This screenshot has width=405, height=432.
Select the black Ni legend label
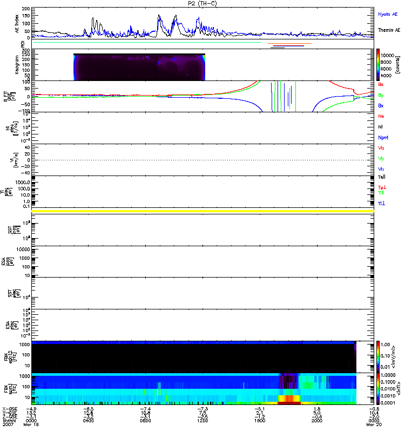[380, 127]
